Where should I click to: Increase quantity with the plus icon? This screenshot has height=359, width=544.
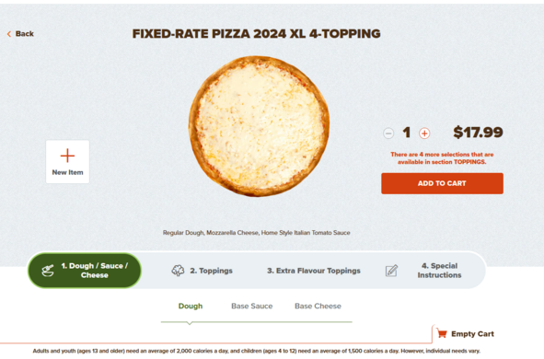[x=424, y=133]
